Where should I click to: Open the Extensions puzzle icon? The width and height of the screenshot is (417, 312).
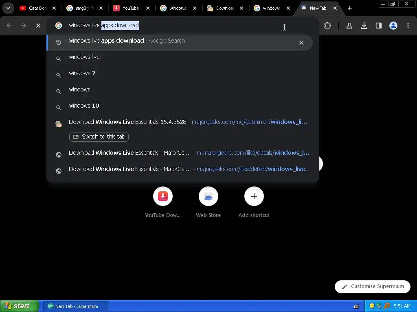pyautogui.click(x=328, y=26)
